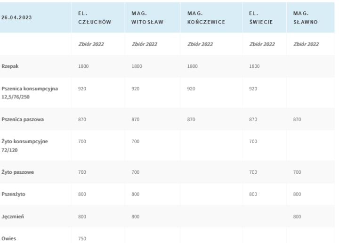Click the Pszenica paszowa row label
Screen dimensions: 339x243
[x=23, y=120]
